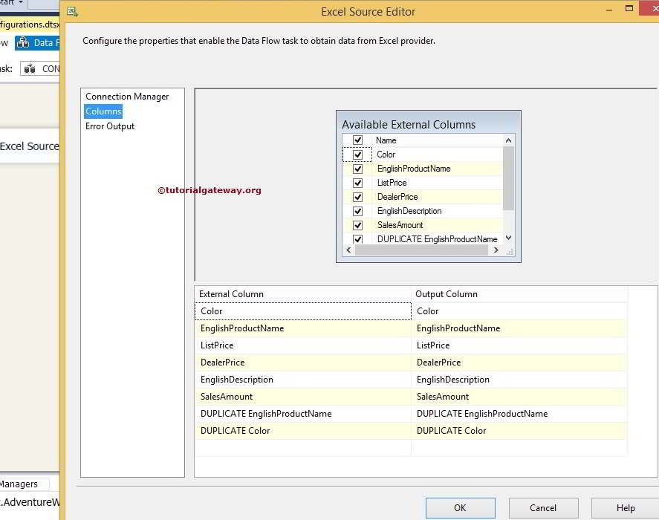
Task: Uncheck the Name column checkbox
Action: (357, 140)
